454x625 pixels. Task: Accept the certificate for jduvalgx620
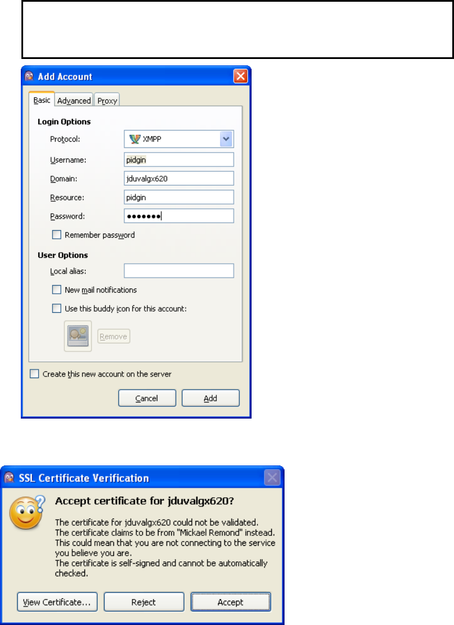coord(231,602)
